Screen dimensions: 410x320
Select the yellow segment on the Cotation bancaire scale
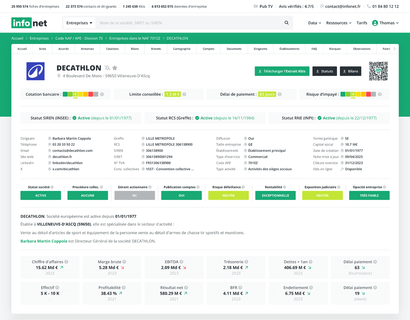coord(80,94)
